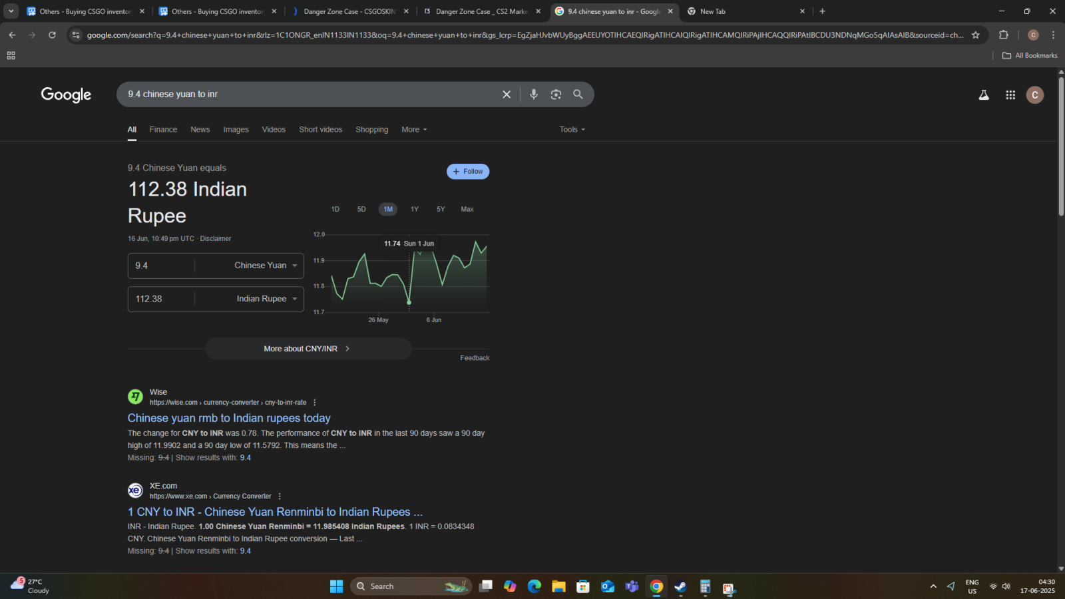Click the Feedback link under the chart
1065x599 pixels.
(475, 358)
